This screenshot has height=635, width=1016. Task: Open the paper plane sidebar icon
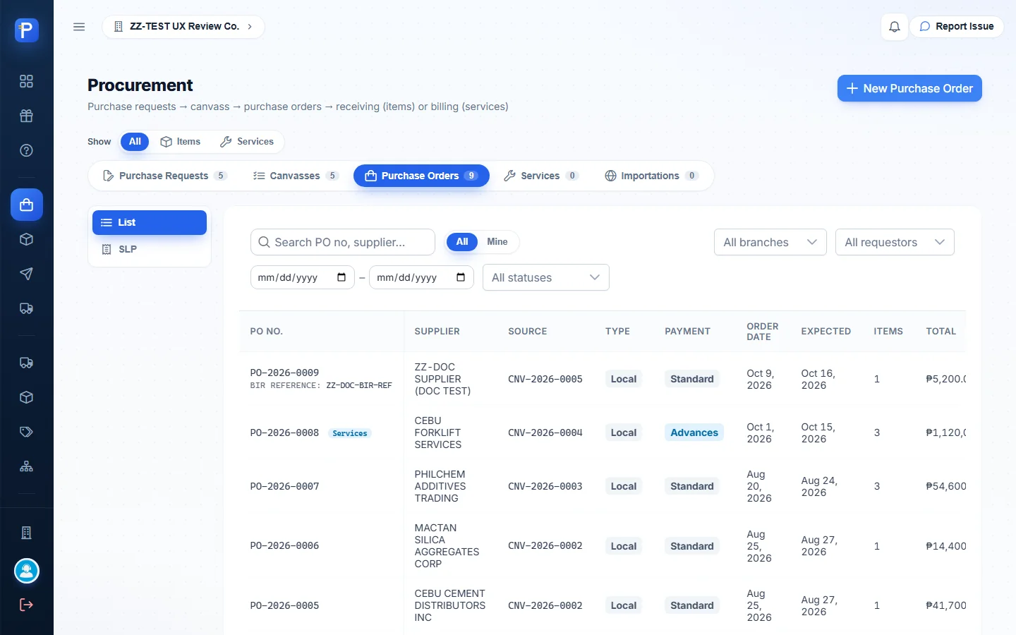pos(27,274)
